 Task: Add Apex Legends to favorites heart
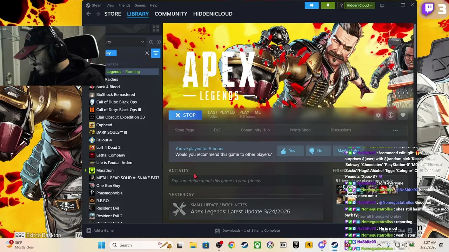click(x=403, y=115)
